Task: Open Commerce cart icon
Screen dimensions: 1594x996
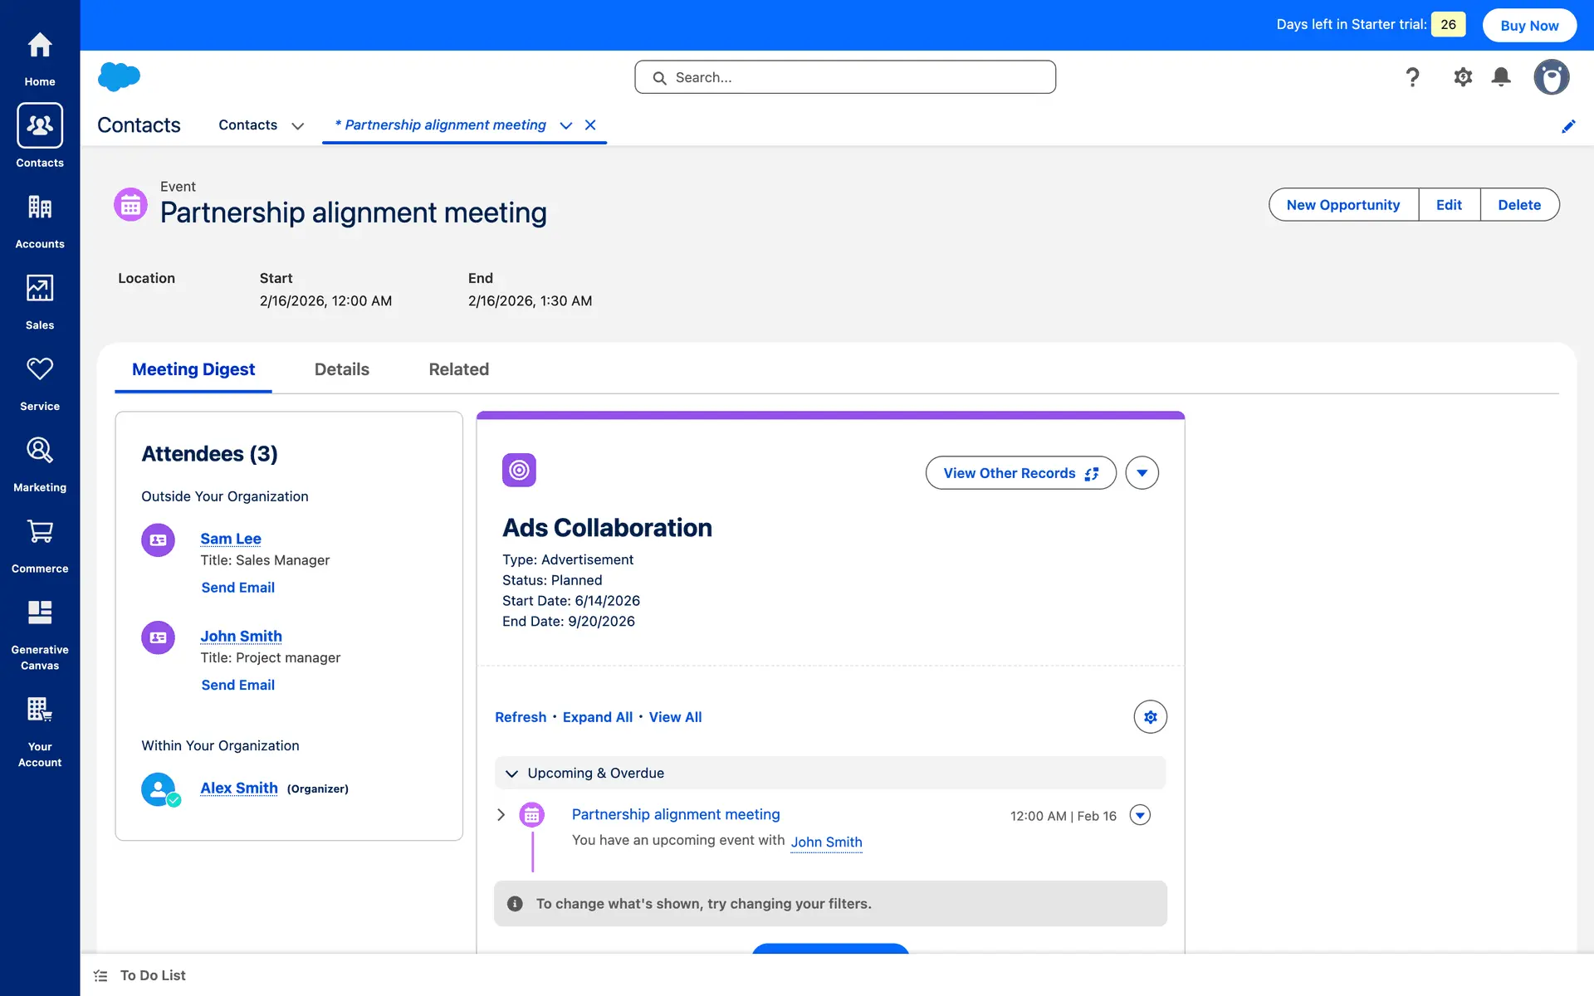Action: 40,544
